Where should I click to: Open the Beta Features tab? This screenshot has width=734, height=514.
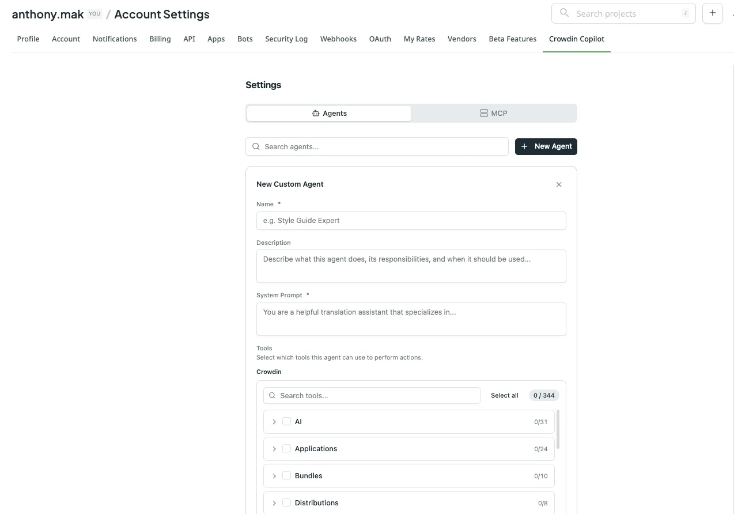(x=512, y=39)
